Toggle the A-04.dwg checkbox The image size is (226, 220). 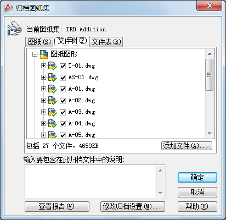[63, 124]
